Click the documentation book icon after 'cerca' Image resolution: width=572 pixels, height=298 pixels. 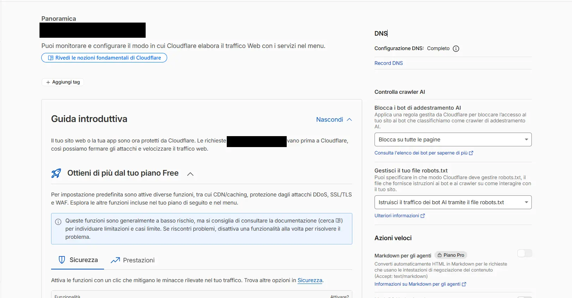[x=339, y=220]
